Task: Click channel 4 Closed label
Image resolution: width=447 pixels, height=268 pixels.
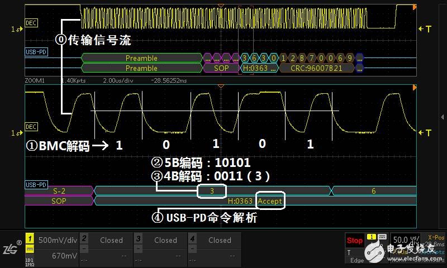Action: click(220, 240)
